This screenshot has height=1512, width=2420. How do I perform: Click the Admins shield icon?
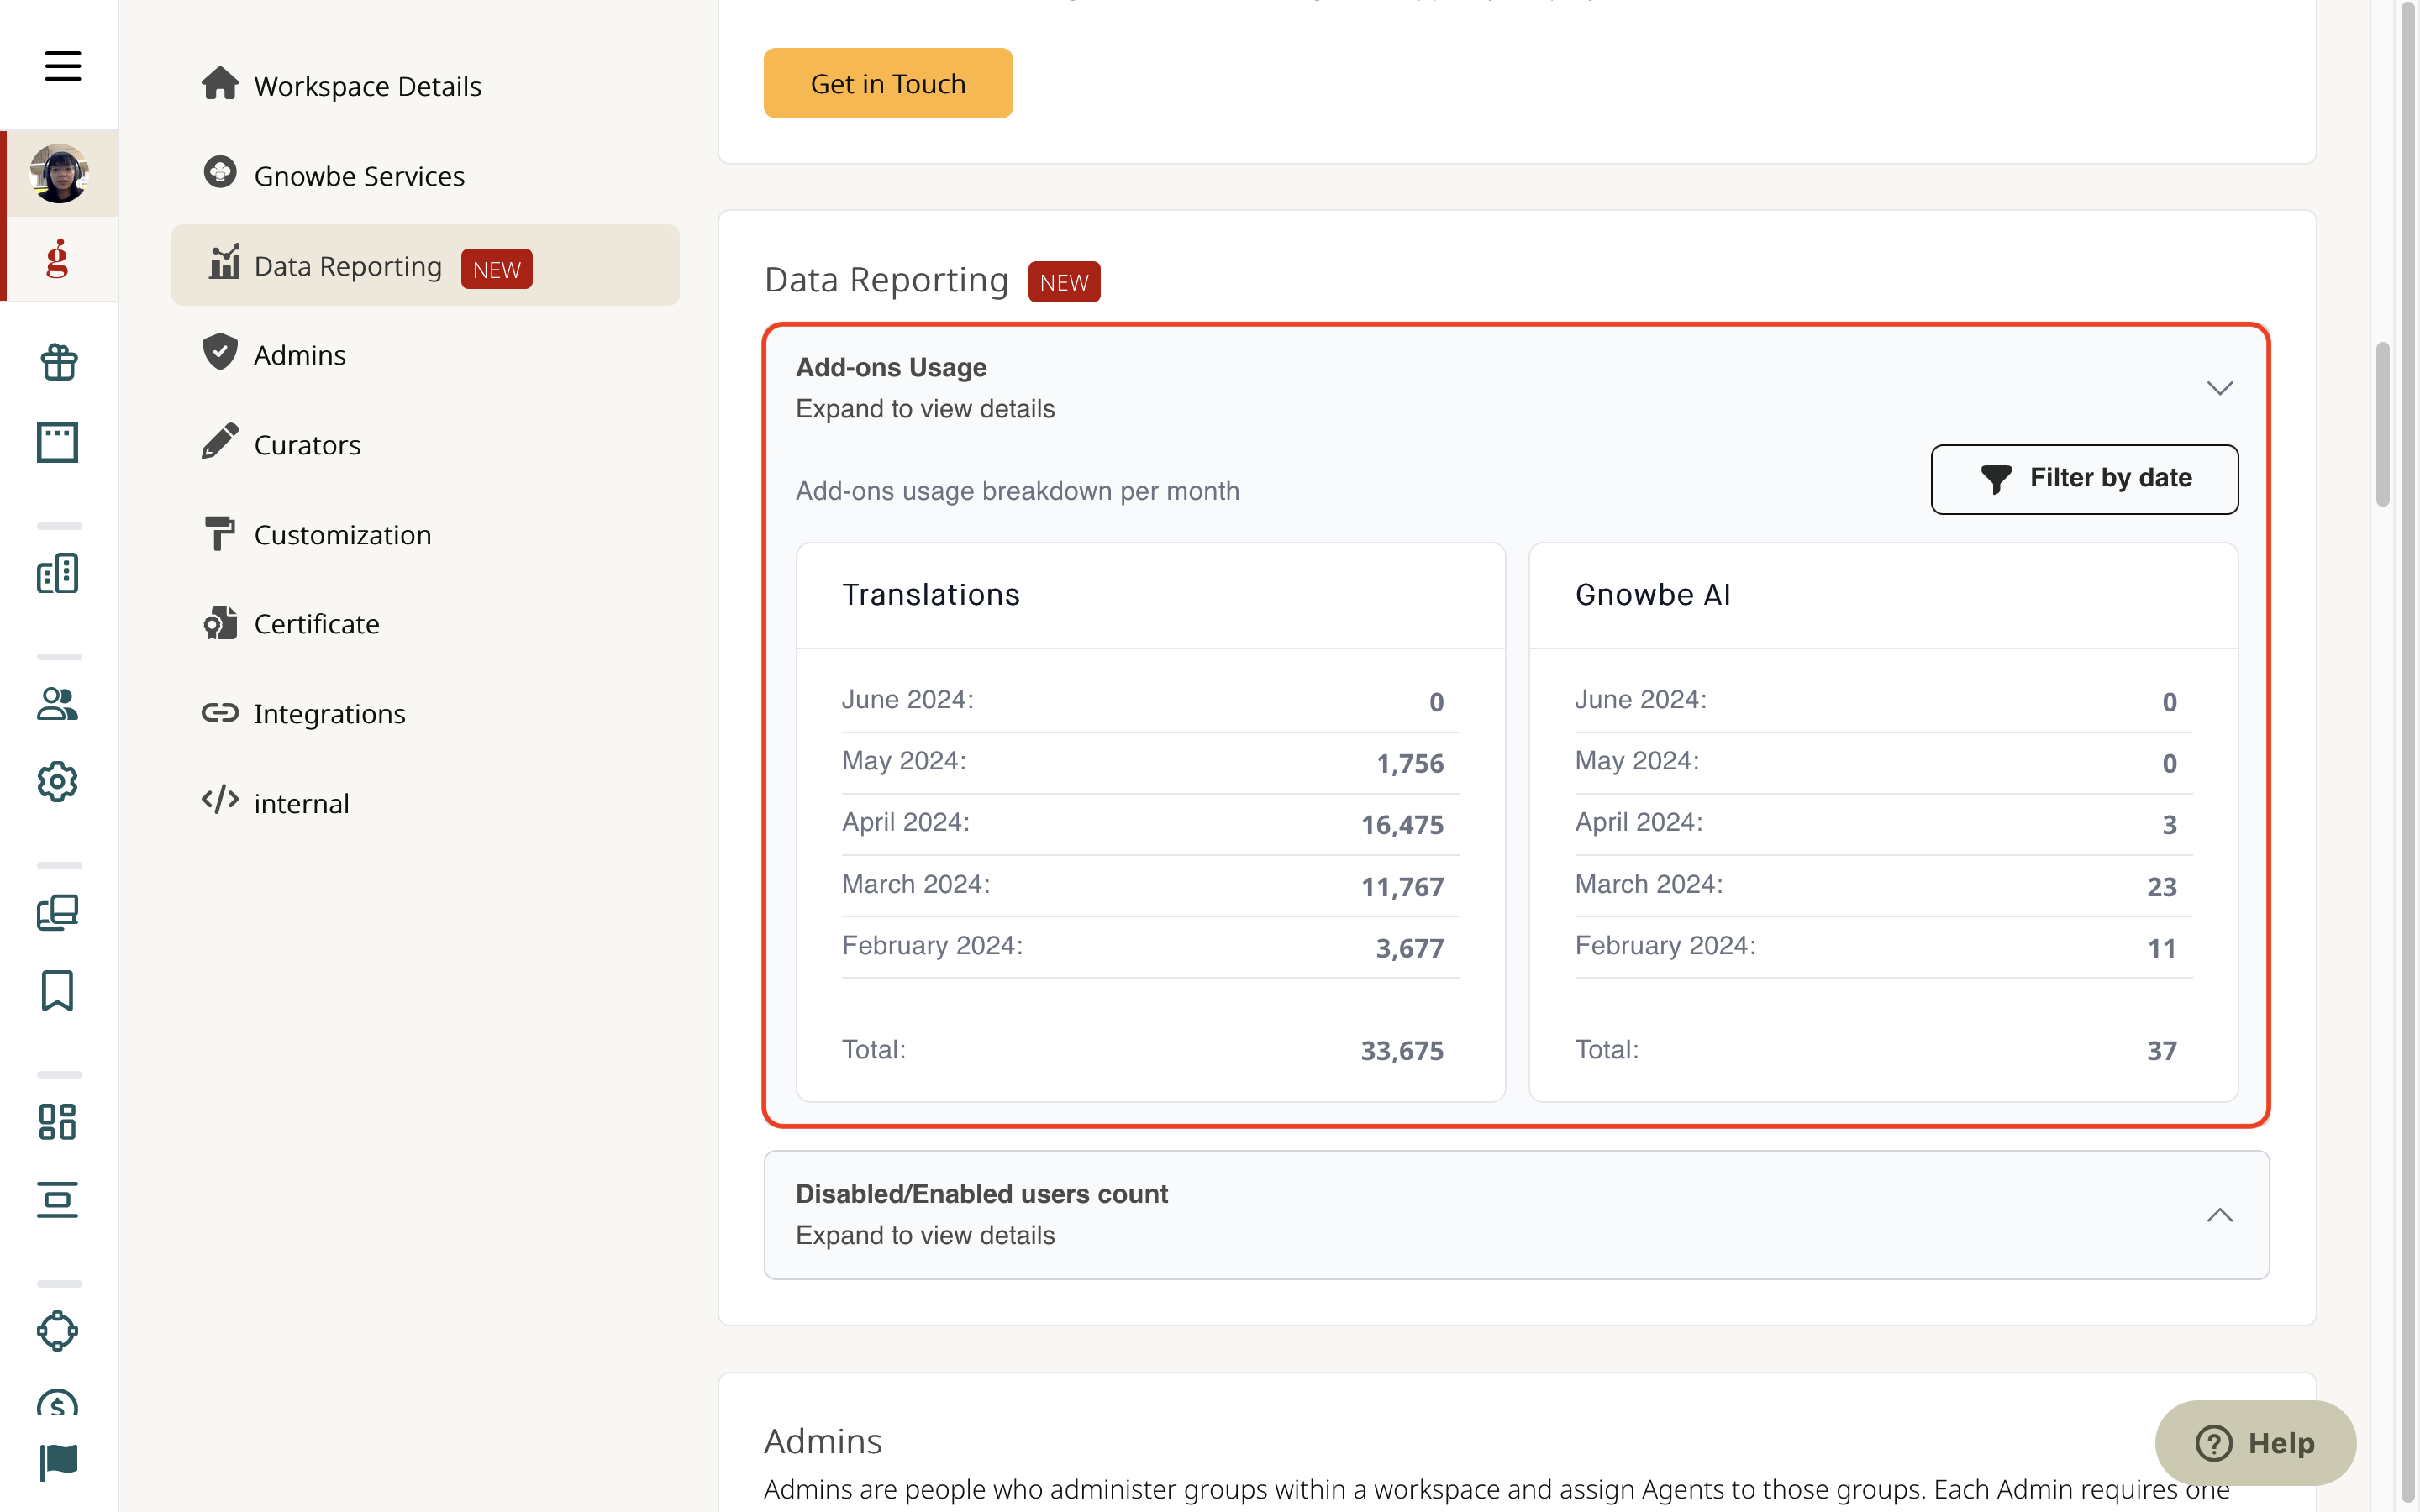[x=220, y=352]
